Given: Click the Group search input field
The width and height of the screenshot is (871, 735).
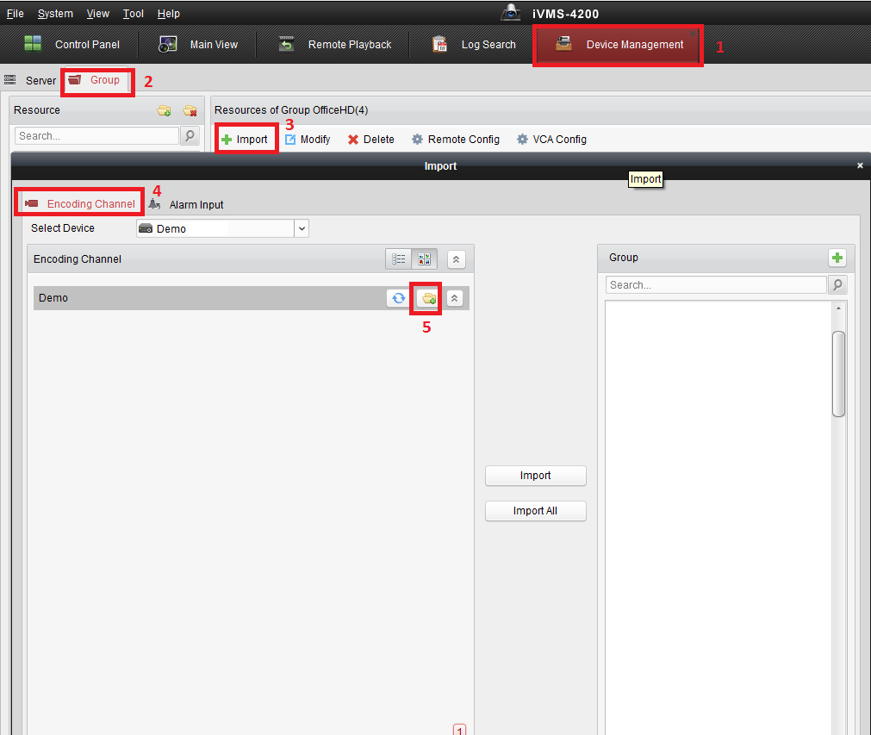Looking at the screenshot, I should coord(715,285).
